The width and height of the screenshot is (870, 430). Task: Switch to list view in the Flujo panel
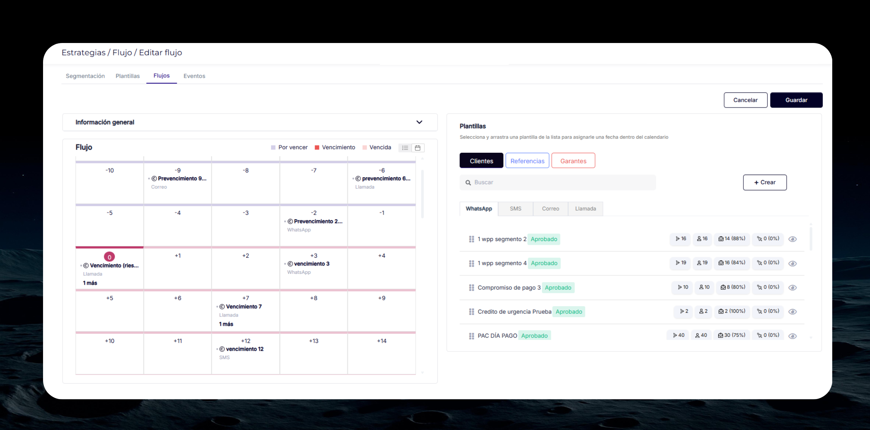[404, 148]
